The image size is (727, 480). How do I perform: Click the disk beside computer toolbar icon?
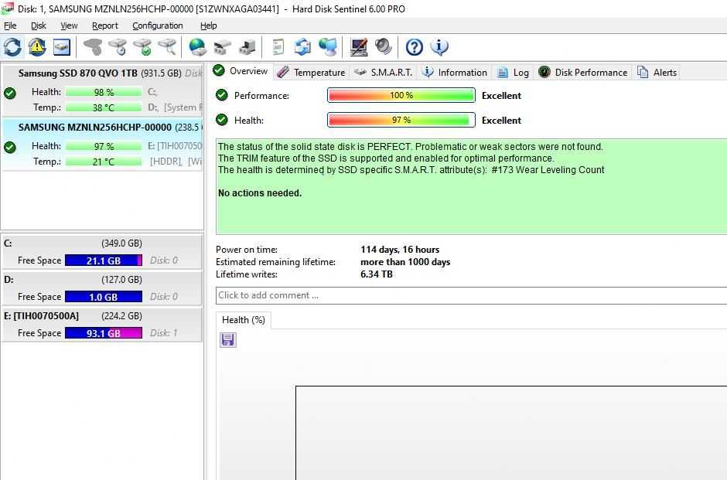(x=247, y=47)
